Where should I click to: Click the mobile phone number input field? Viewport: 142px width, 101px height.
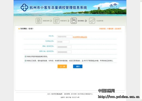point(65,37)
